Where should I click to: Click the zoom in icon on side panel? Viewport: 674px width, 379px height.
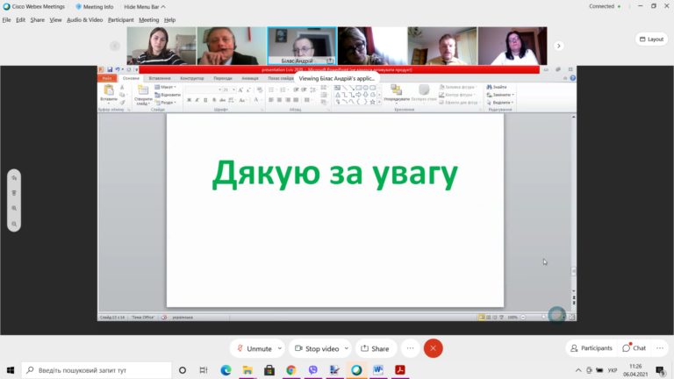click(14, 209)
